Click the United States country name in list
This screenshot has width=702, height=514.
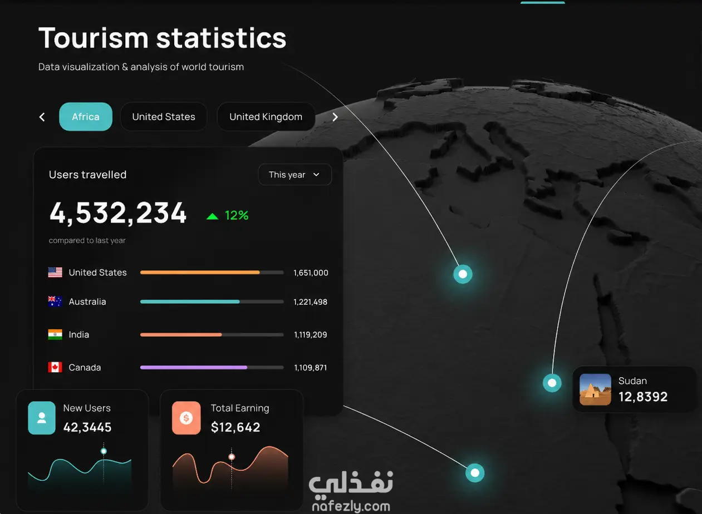[97, 273]
